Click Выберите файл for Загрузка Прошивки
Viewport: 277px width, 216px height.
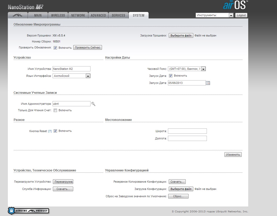(181, 35)
